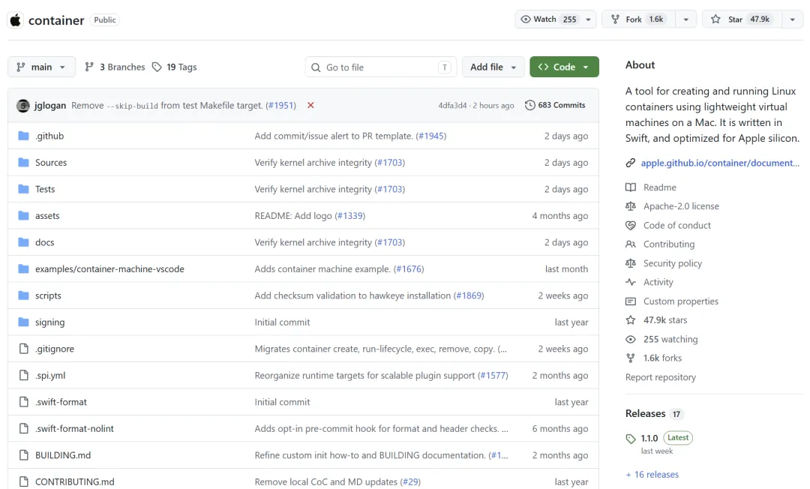Click the Code of conduct heart icon

point(631,225)
